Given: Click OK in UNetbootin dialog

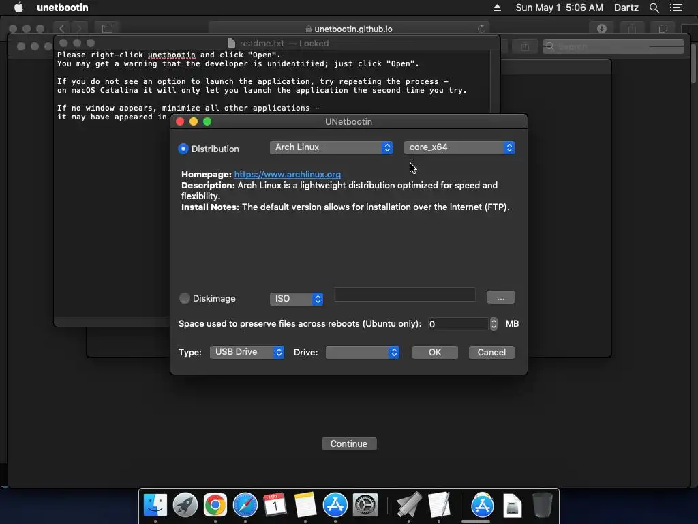Looking at the screenshot, I should click(x=435, y=353).
